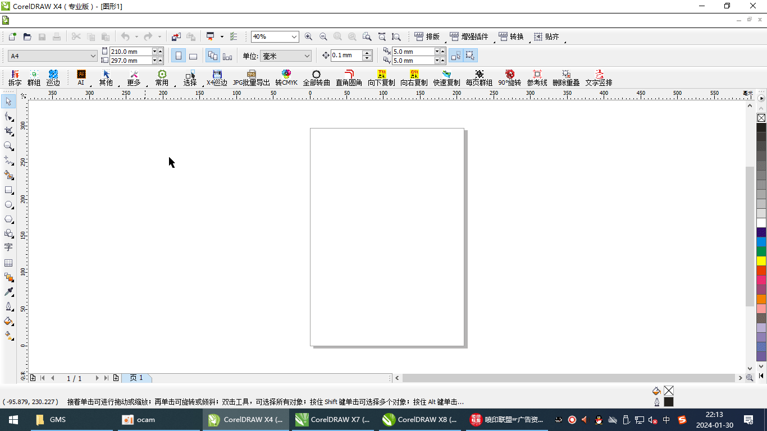Pick the yellow color swatch in palette
The height and width of the screenshot is (431, 767).
click(761, 261)
